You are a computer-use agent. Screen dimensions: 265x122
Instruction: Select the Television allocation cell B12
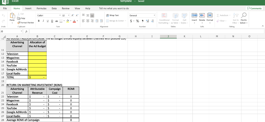tap(37, 54)
